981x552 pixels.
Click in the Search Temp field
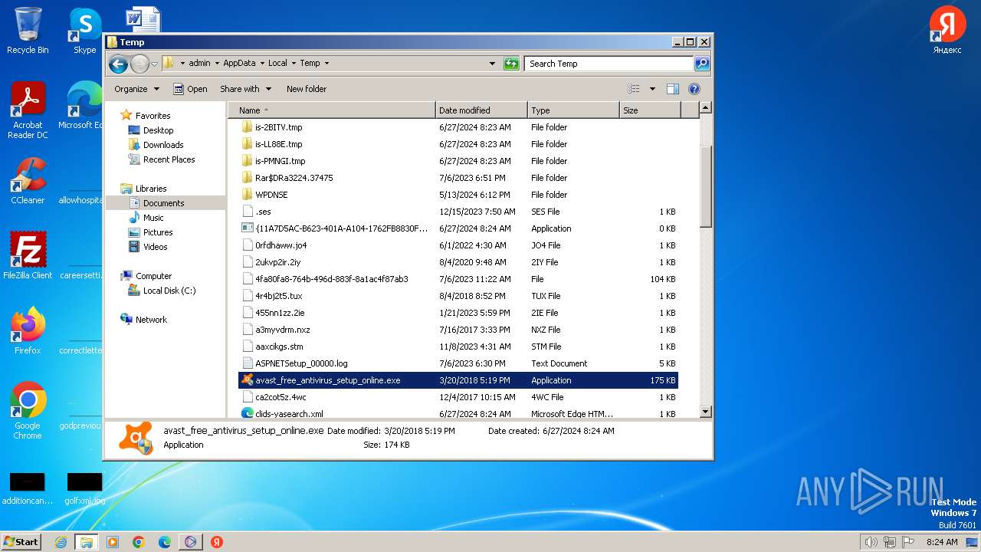point(609,64)
